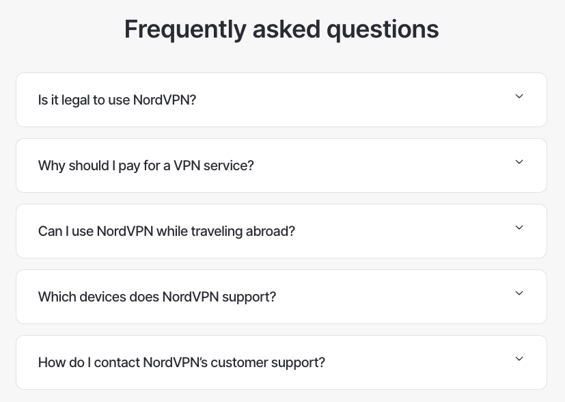
Task: Expand the 'Which devices does NordVPN support?' chevron
Action: tap(519, 293)
